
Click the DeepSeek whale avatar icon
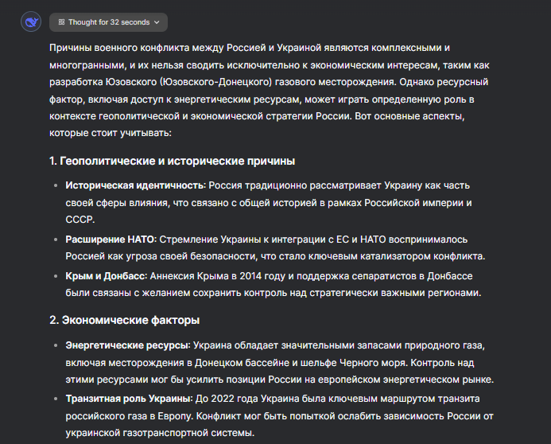pyautogui.click(x=31, y=22)
